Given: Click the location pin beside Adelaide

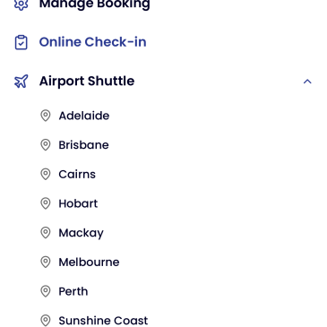Looking at the screenshot, I should (x=46, y=116).
